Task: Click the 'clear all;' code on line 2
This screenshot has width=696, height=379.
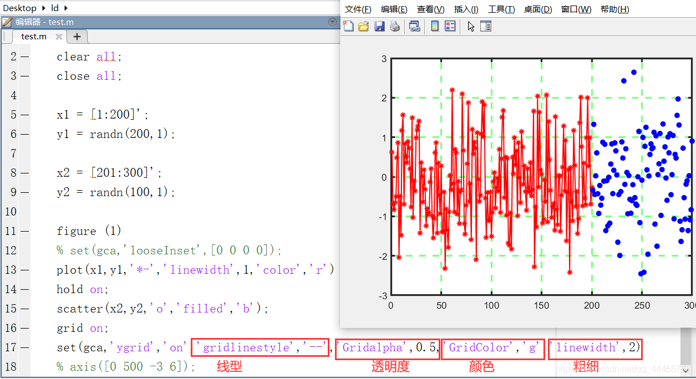Action: [89, 57]
